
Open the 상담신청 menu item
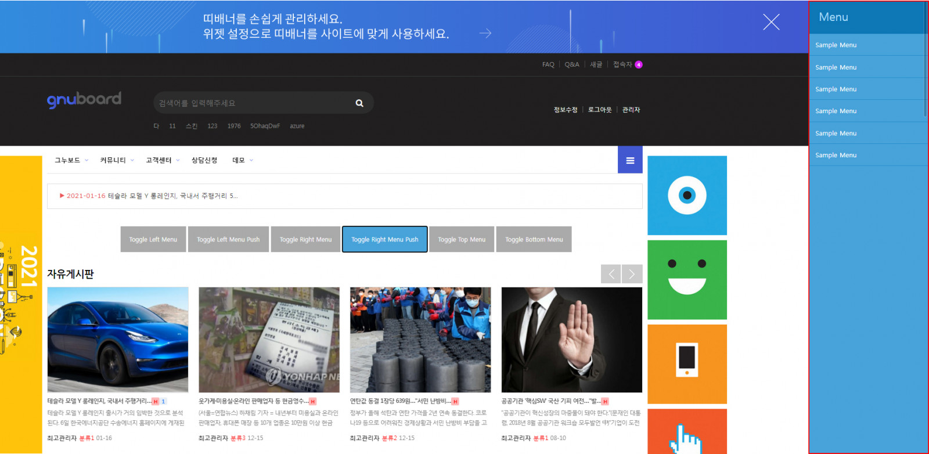[204, 160]
